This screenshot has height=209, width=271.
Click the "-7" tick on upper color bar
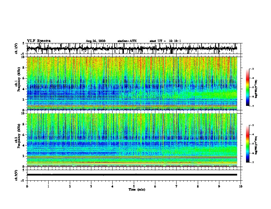click(x=252, y=106)
